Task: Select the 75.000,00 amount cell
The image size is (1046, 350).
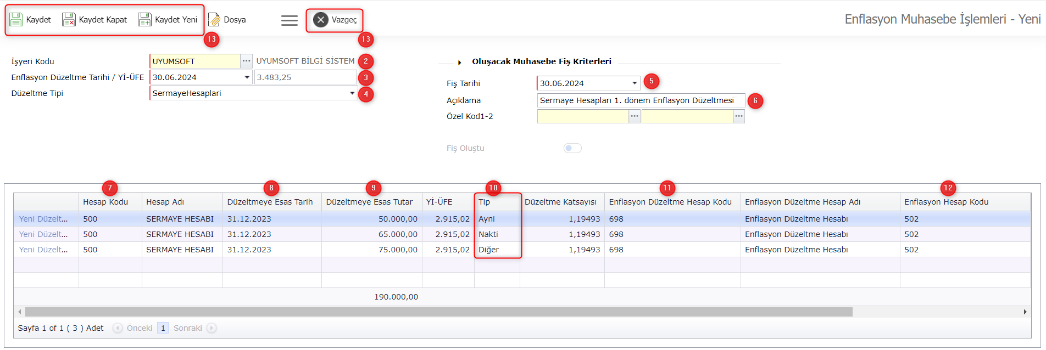Action: click(x=372, y=250)
